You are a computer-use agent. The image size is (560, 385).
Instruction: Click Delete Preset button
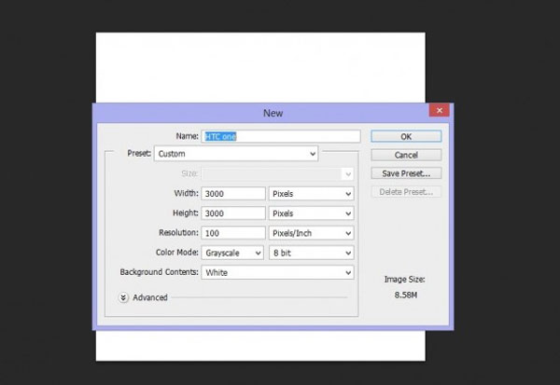[x=406, y=192]
